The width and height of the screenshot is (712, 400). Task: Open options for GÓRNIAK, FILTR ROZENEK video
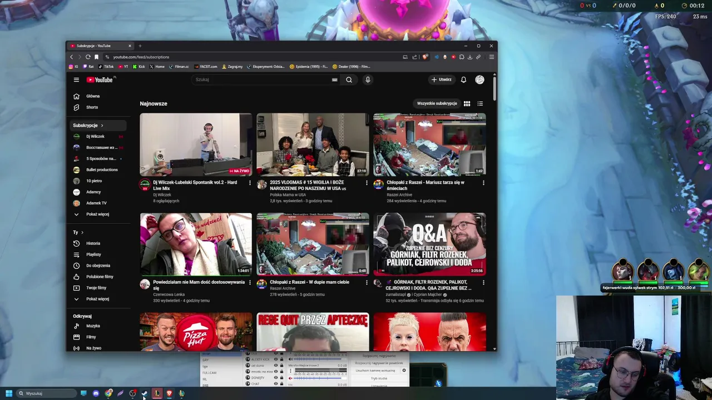coord(483,283)
